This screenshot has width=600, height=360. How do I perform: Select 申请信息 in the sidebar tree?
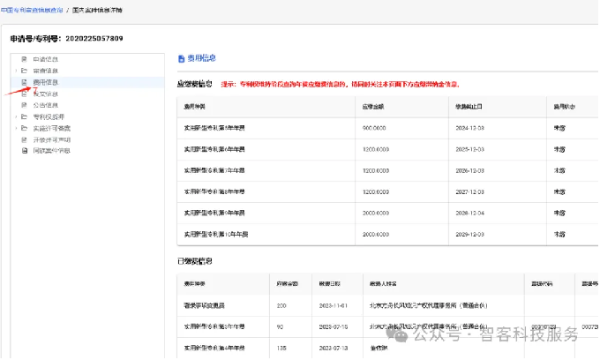coord(46,59)
